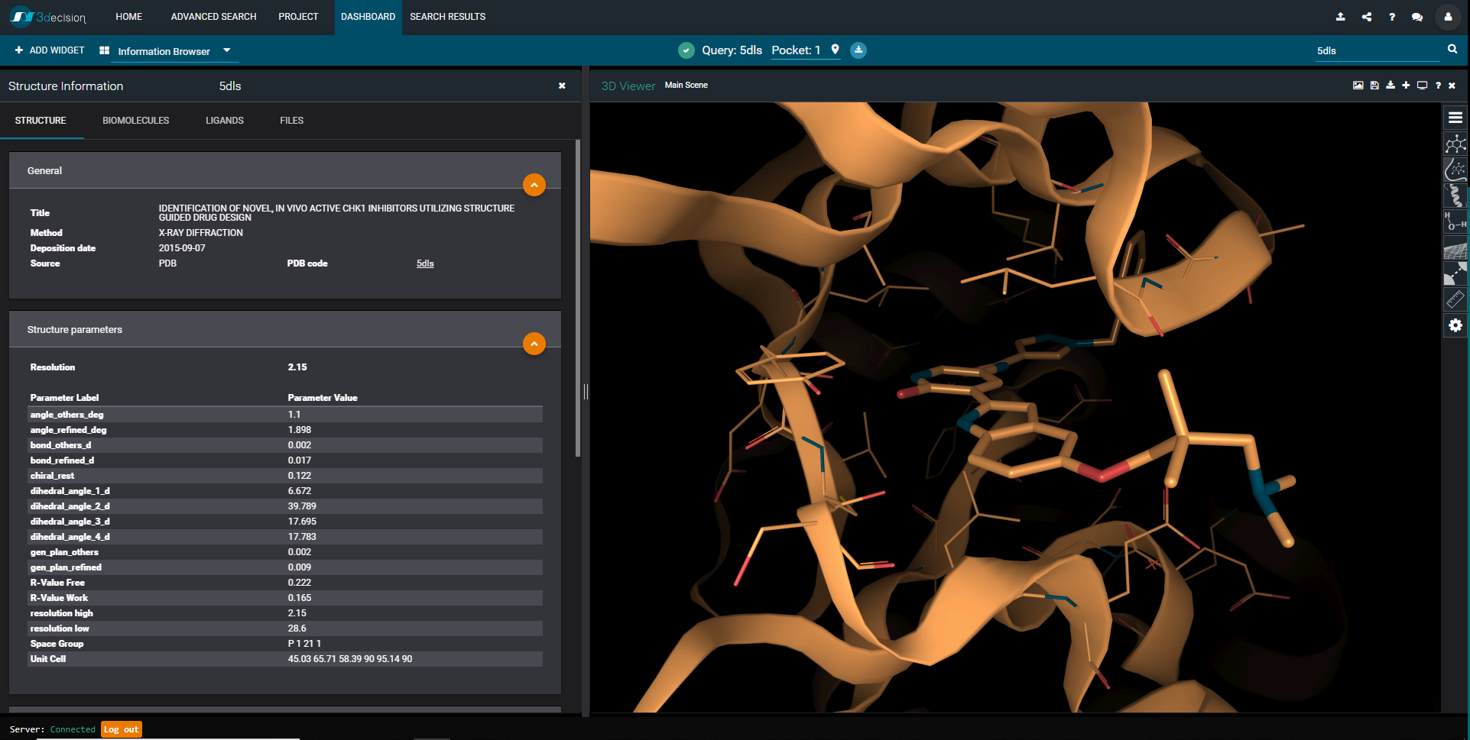Screen dimensions: 1470x740
Task: Toggle binding pocket display tool
Action: click(1455, 170)
